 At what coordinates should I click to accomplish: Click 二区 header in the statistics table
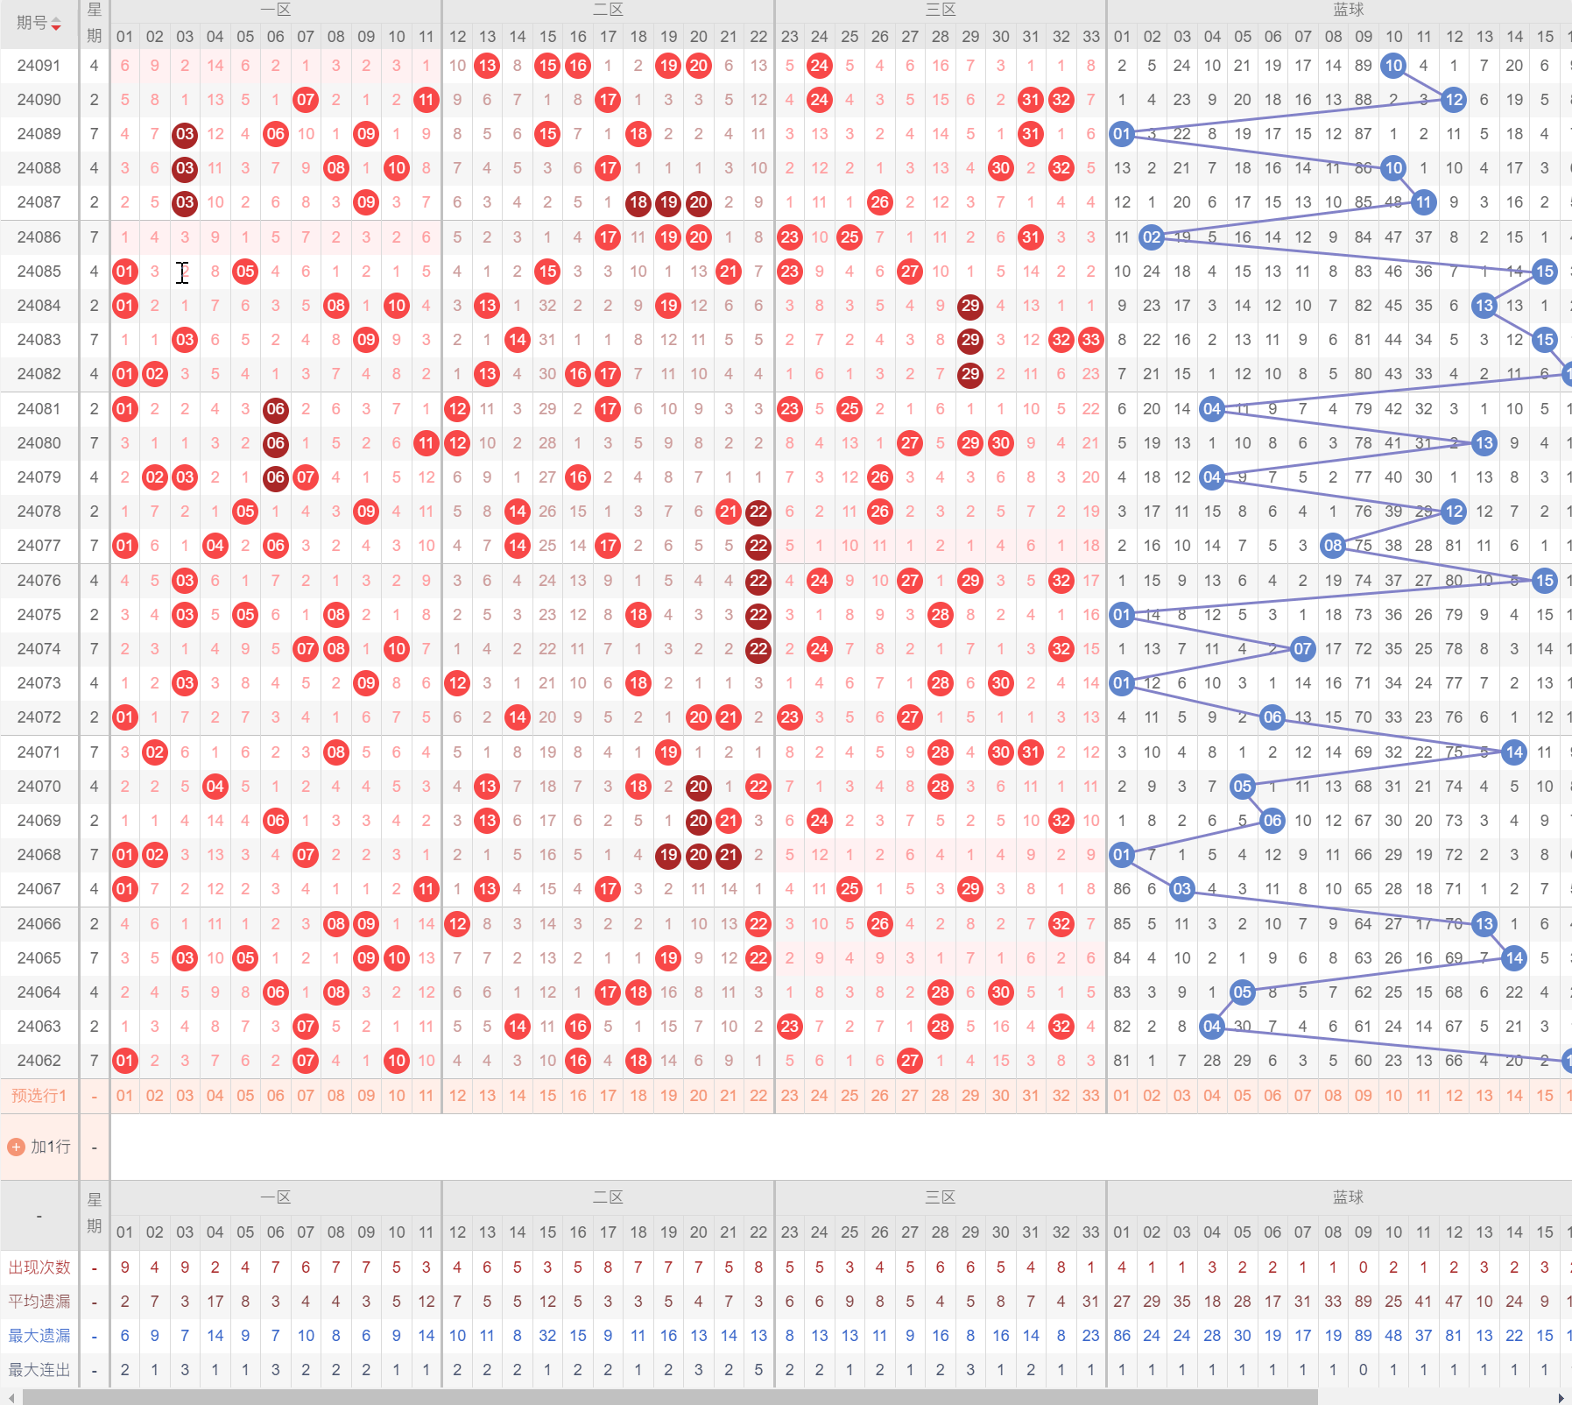(x=608, y=1197)
